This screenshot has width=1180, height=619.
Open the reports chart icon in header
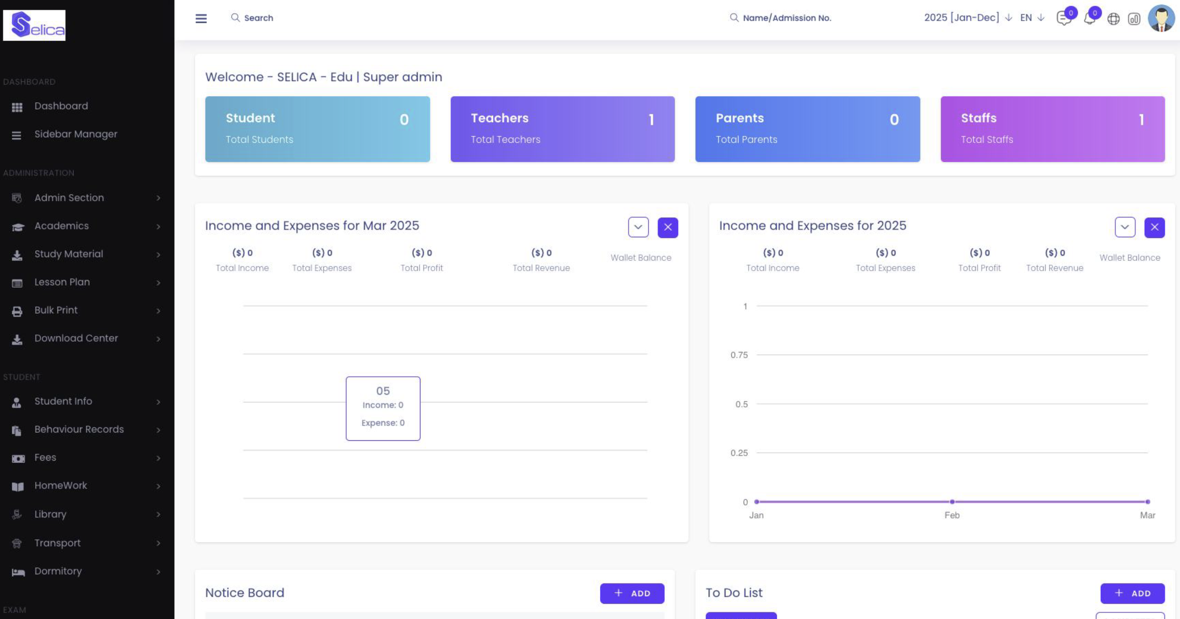click(x=1134, y=19)
